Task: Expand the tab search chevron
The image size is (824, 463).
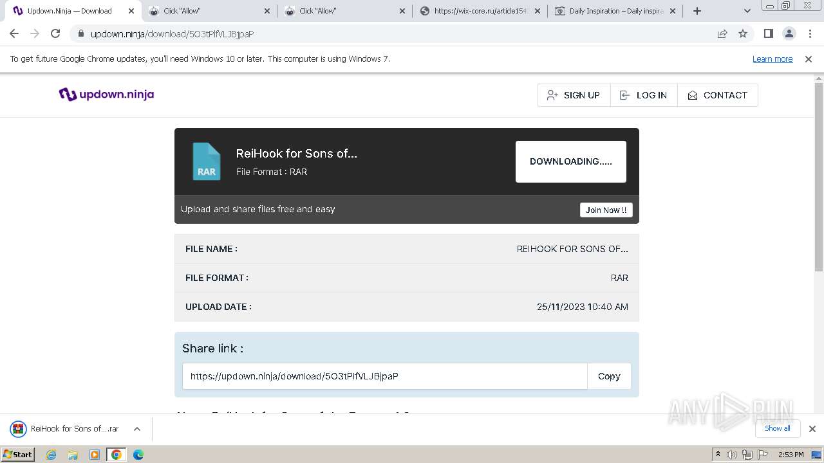Action: pos(747,11)
